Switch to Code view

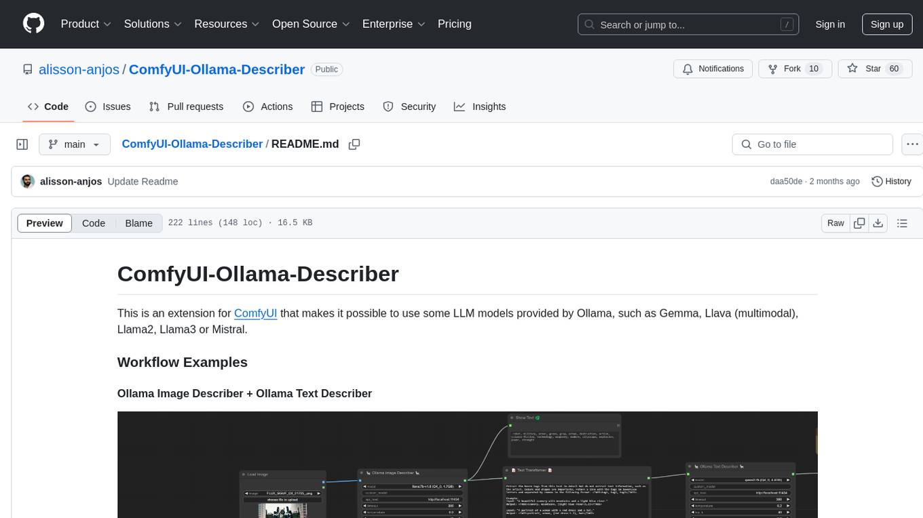click(94, 223)
